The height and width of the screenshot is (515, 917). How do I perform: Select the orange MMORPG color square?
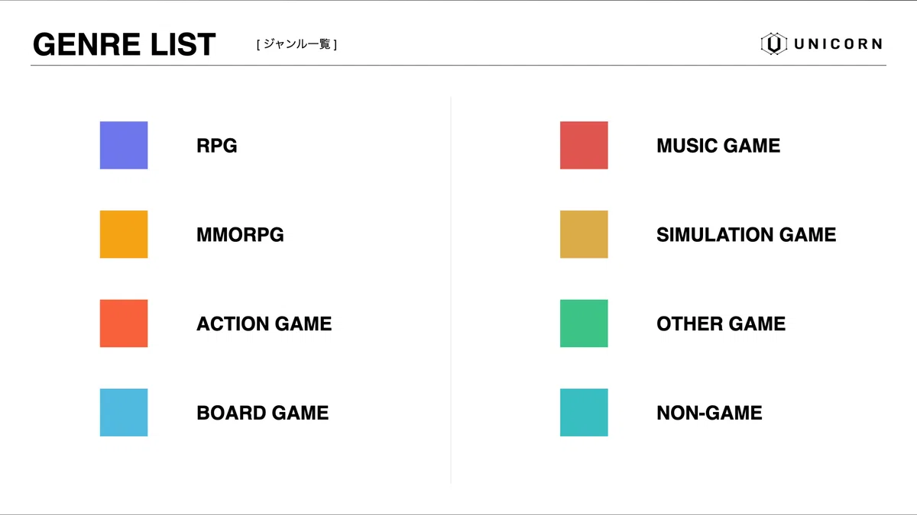tap(124, 234)
